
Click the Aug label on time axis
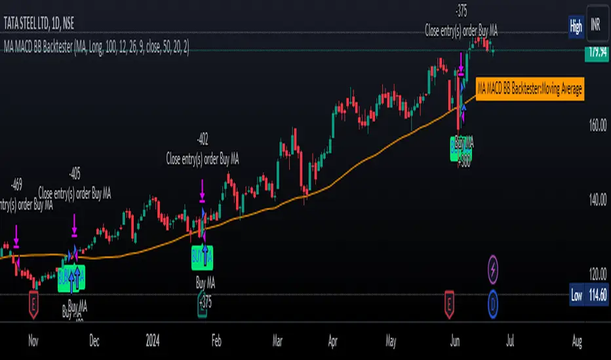point(577,341)
